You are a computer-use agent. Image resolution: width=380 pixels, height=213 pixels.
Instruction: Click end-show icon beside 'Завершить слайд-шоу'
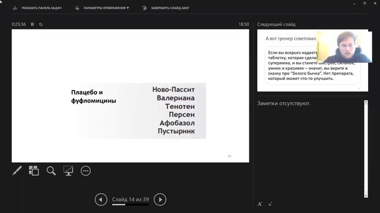click(x=144, y=8)
